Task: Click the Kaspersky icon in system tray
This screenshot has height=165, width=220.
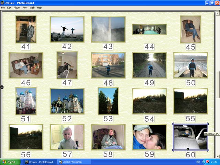Action: 208,162
